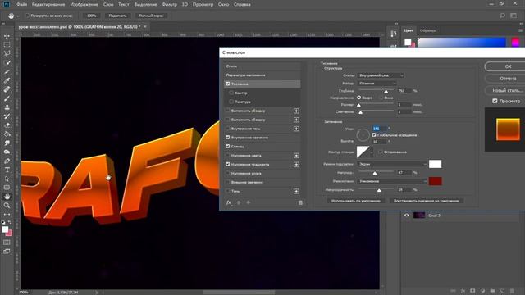This screenshot has width=525, height=295.
Task: Toggle the Тиснение effect checkbox
Action: [228, 84]
